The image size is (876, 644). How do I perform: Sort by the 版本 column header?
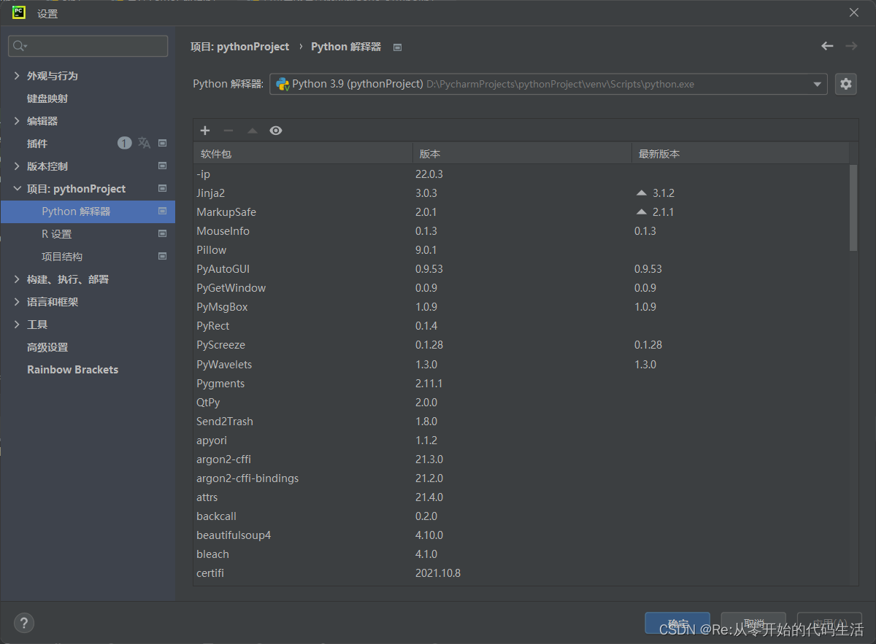(522, 154)
